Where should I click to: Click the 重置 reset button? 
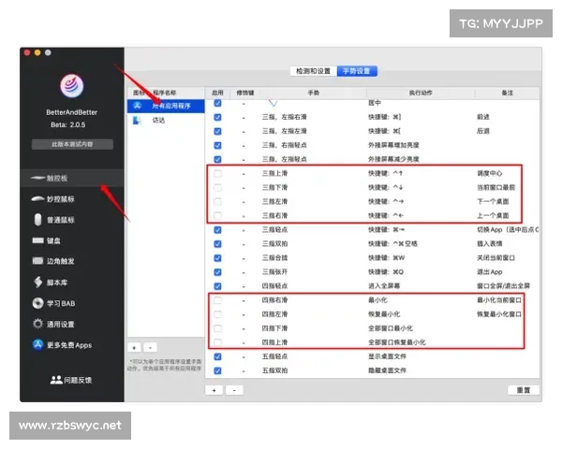[x=523, y=389]
